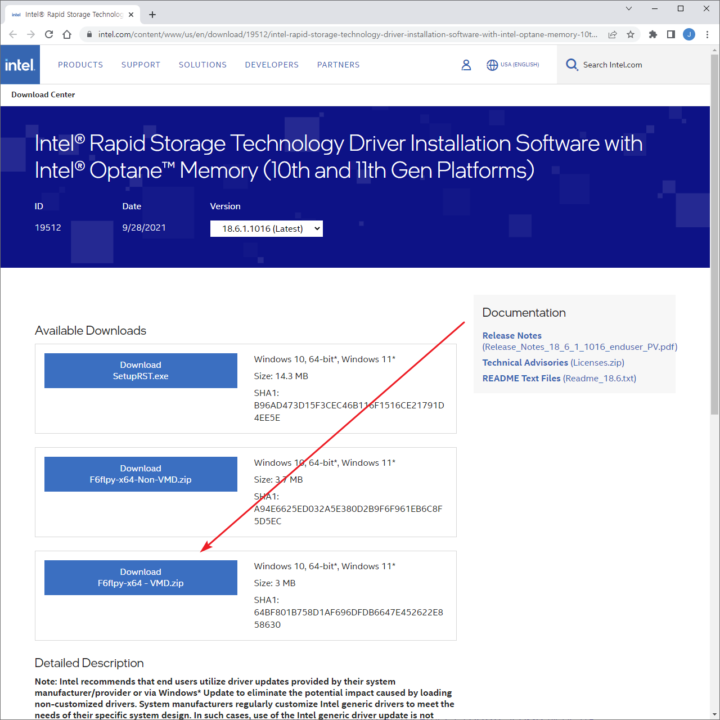
Task: Download F6flpy-x64-Non-VMD.zip
Action: tap(141, 474)
